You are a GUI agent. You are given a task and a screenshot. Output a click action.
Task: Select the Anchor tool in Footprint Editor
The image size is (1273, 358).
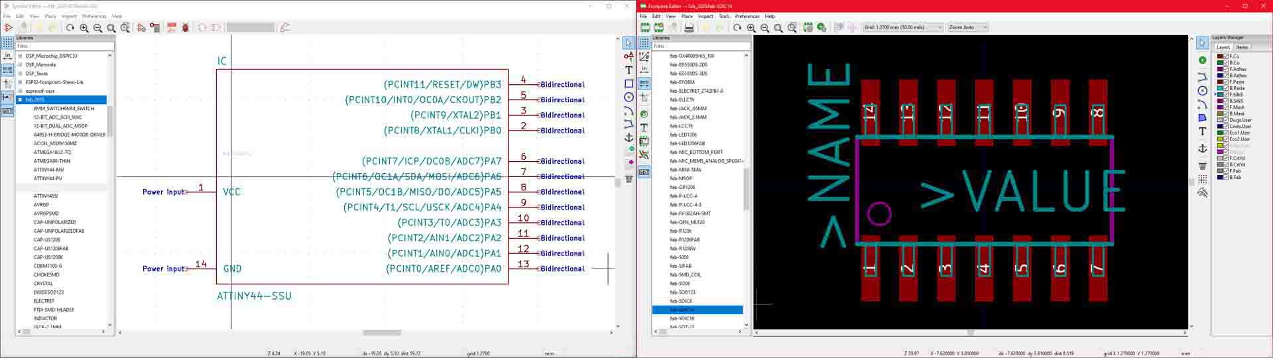(x=1202, y=149)
